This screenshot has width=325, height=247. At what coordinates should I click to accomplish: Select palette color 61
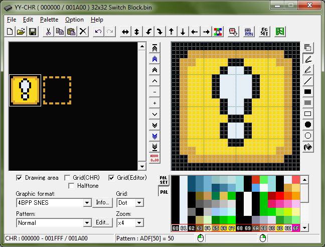click(184, 228)
